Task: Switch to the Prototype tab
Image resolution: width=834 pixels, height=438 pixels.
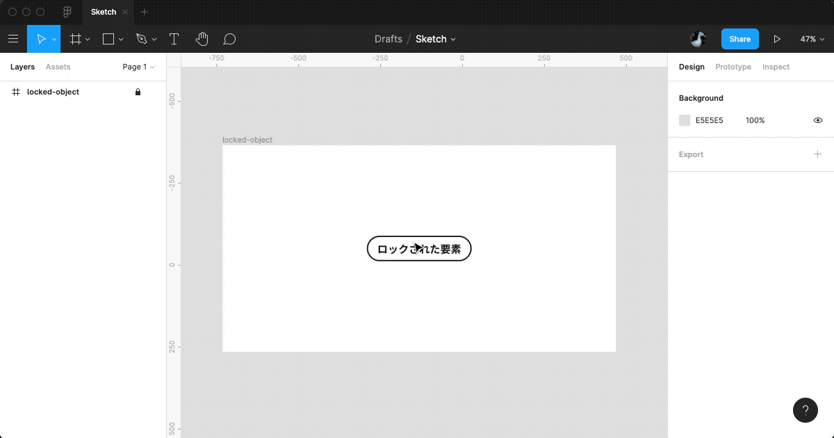Action: click(x=733, y=67)
